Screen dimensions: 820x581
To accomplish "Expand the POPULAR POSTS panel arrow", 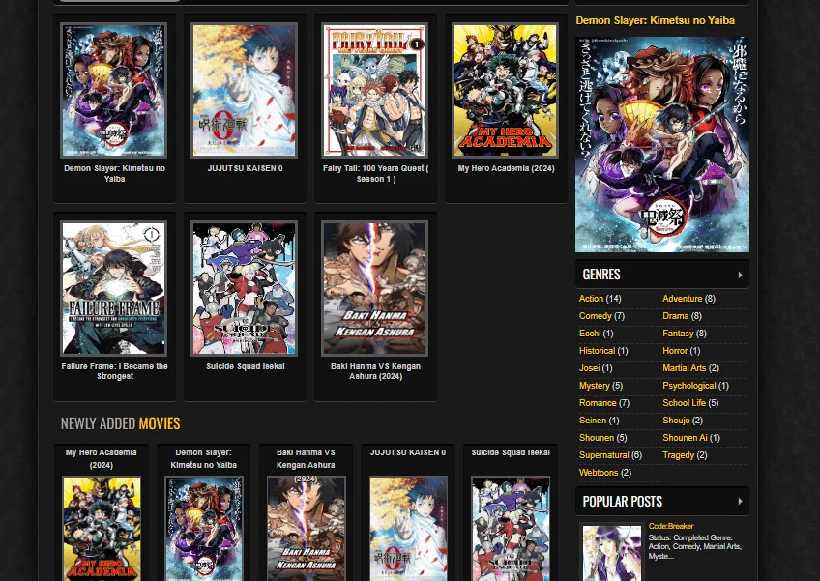I will click(740, 501).
